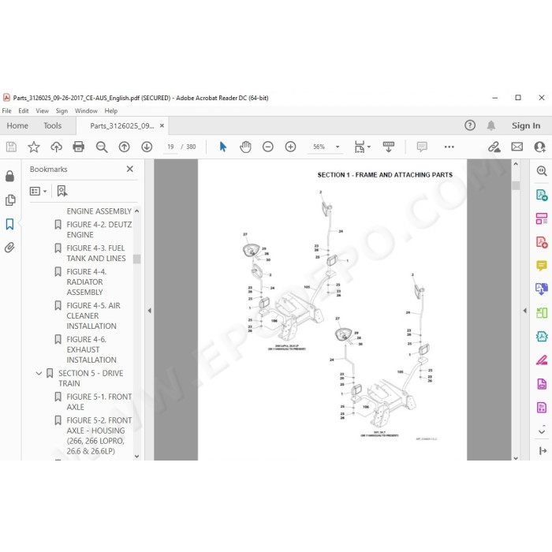
Task: Toggle the Bookmarks panel icon
Action: pyautogui.click(x=9, y=224)
